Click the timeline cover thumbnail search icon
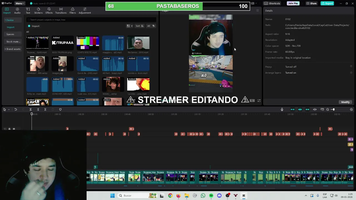The height and width of the screenshot is (200, 356). click(x=322, y=109)
